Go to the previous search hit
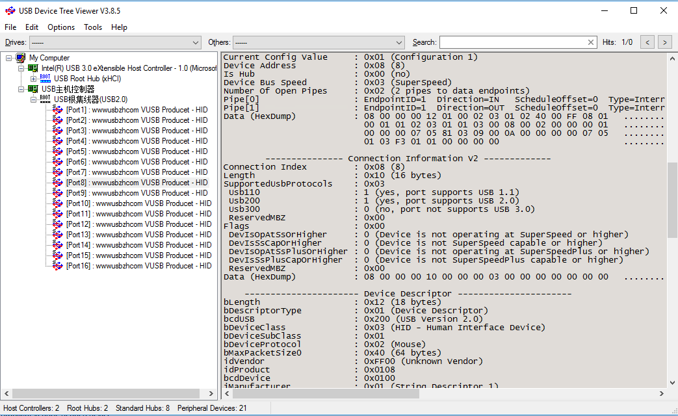The width and height of the screenshot is (678, 416). click(x=647, y=42)
